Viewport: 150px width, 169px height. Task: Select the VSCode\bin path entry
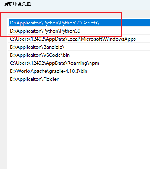tap(79, 55)
